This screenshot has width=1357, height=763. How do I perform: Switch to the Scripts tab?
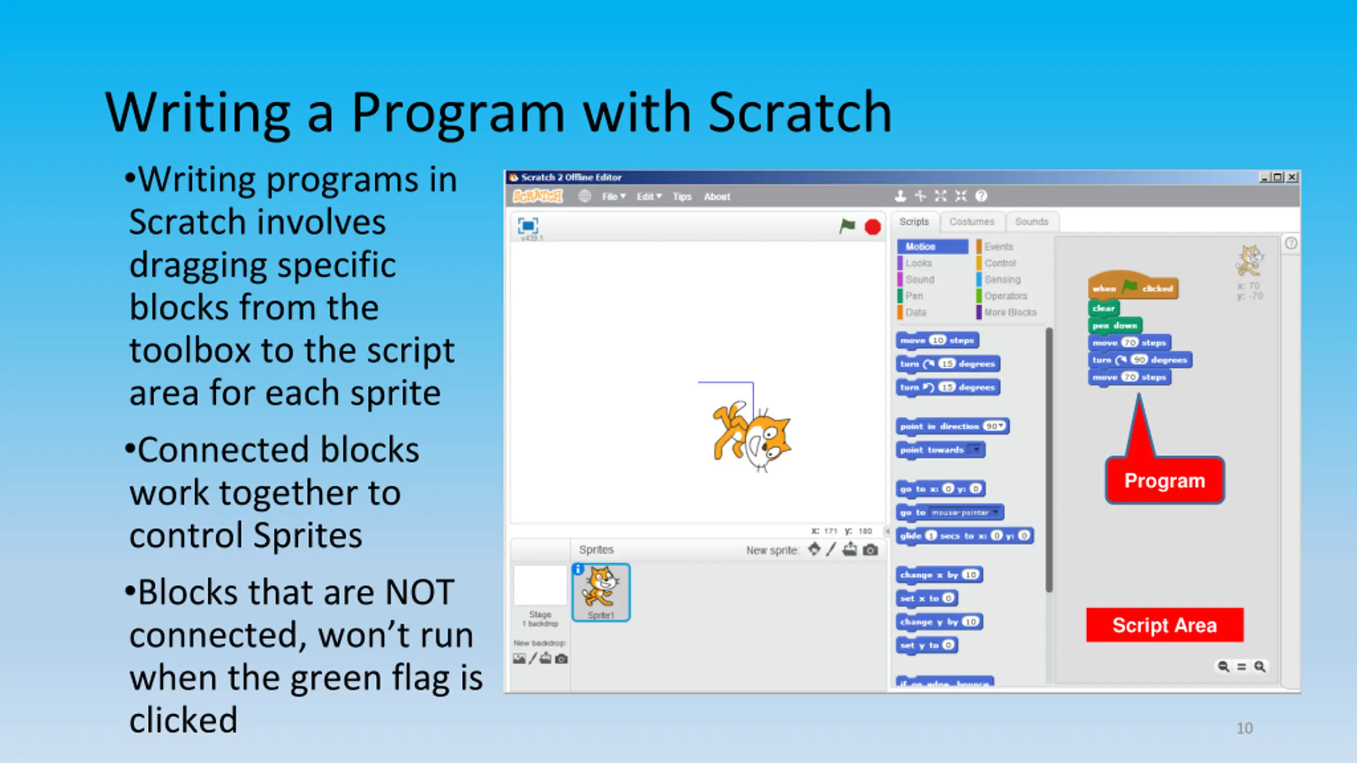pyautogui.click(x=914, y=221)
